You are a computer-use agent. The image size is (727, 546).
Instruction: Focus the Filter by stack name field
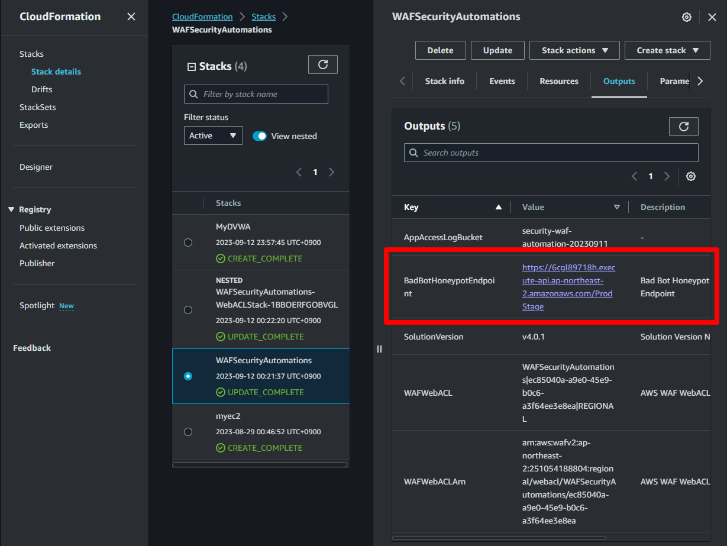coord(256,94)
